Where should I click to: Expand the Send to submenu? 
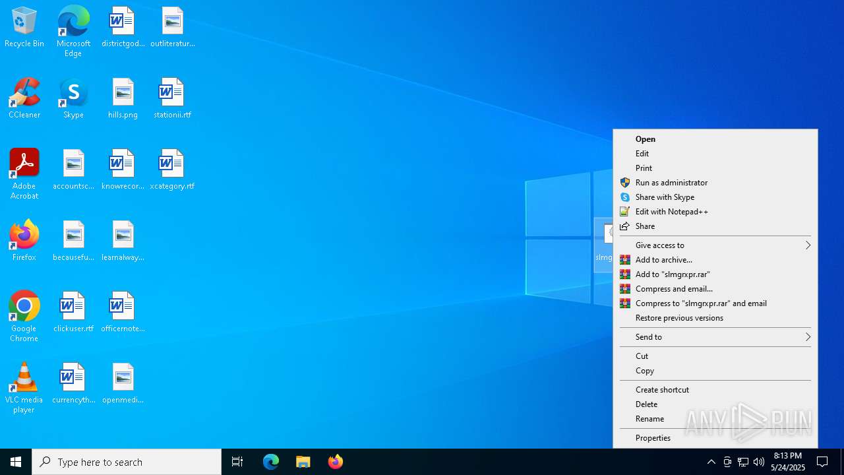point(715,337)
